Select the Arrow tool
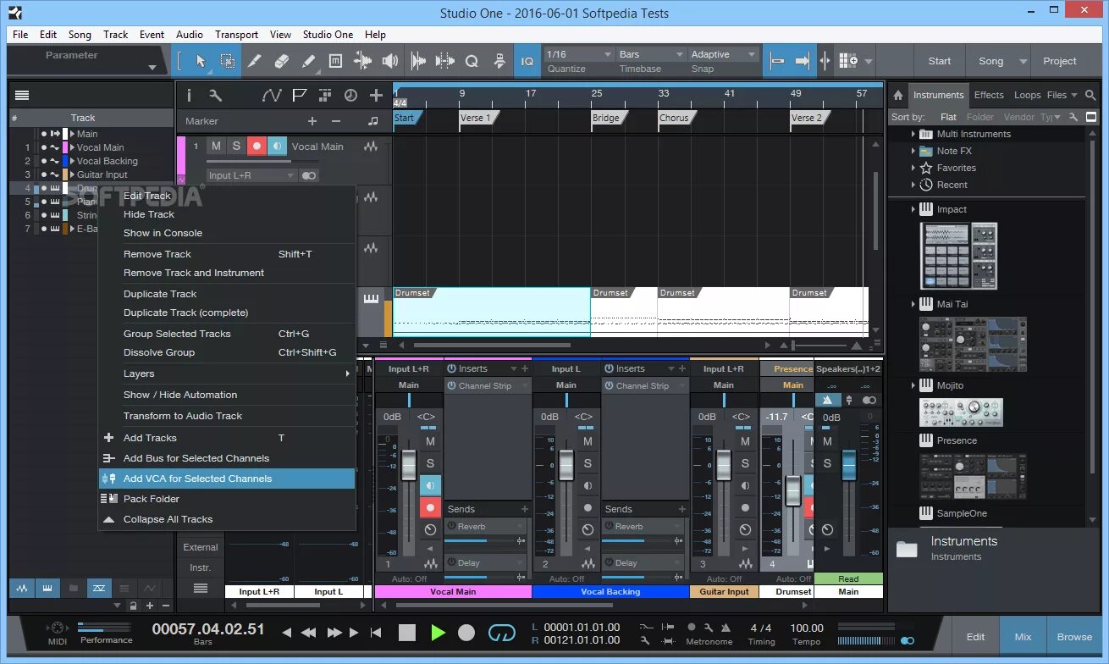The image size is (1109, 664). [201, 61]
